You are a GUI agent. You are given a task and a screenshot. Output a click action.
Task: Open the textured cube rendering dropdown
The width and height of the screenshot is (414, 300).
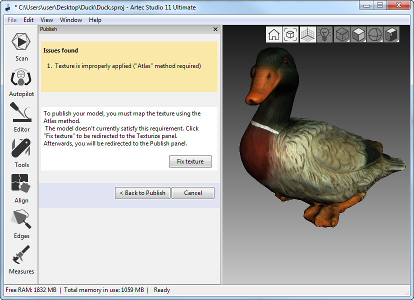342,34
